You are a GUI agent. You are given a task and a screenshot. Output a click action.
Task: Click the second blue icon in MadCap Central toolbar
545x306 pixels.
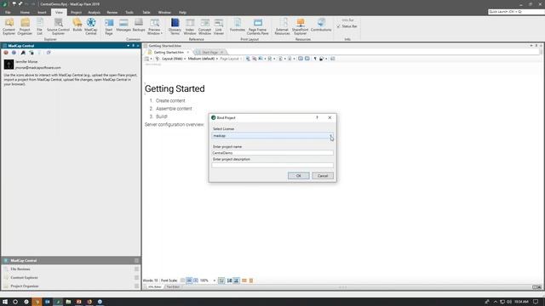(x=14, y=53)
